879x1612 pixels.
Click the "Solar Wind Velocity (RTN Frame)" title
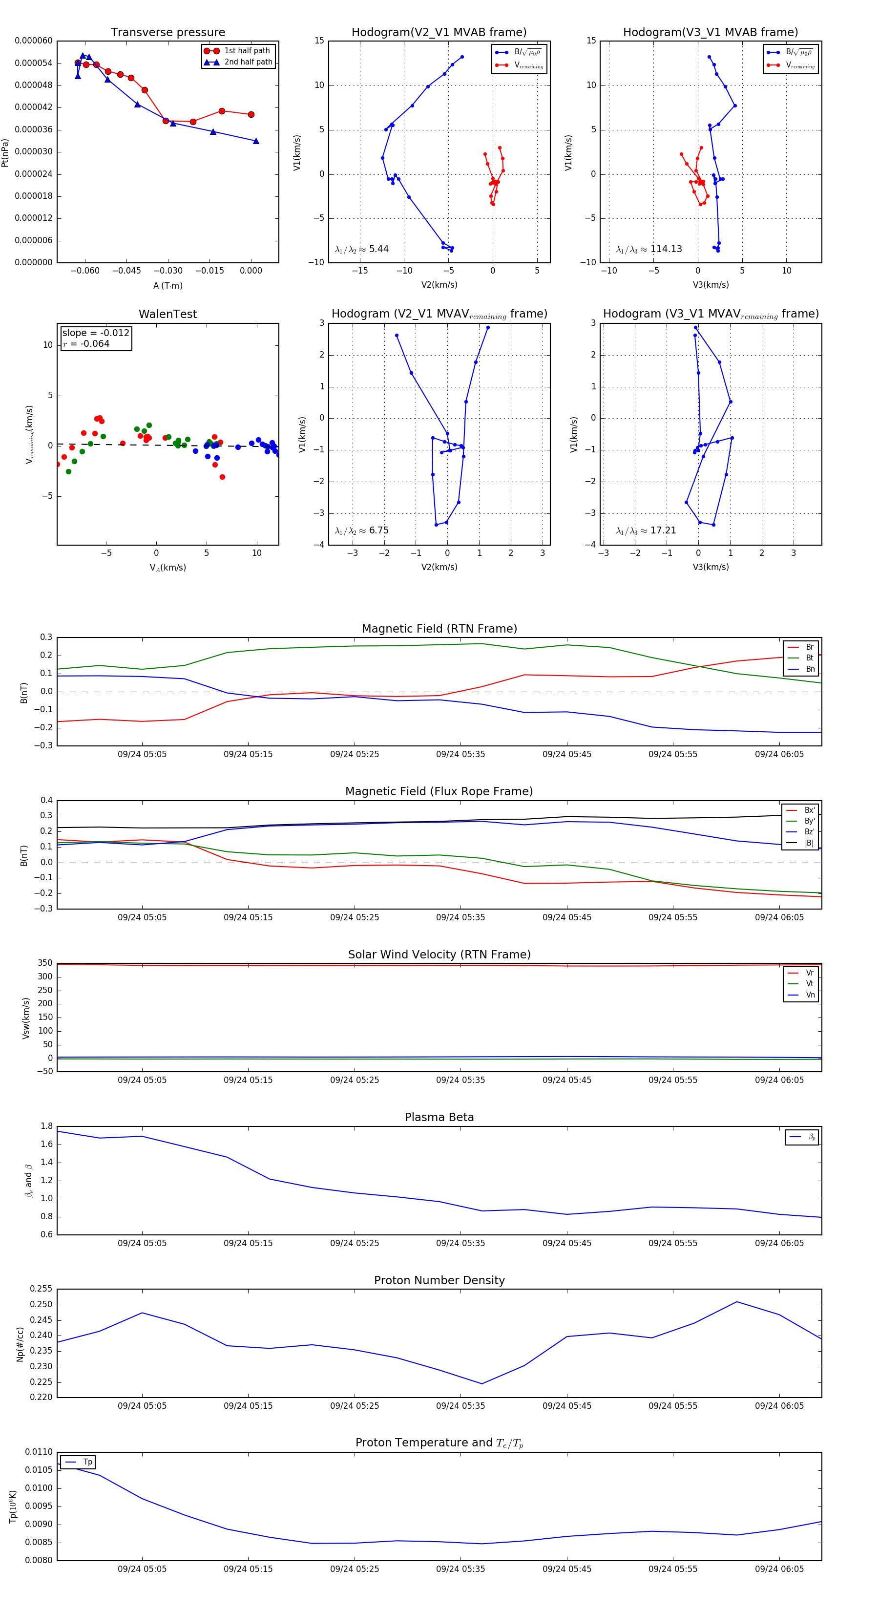tap(439, 954)
